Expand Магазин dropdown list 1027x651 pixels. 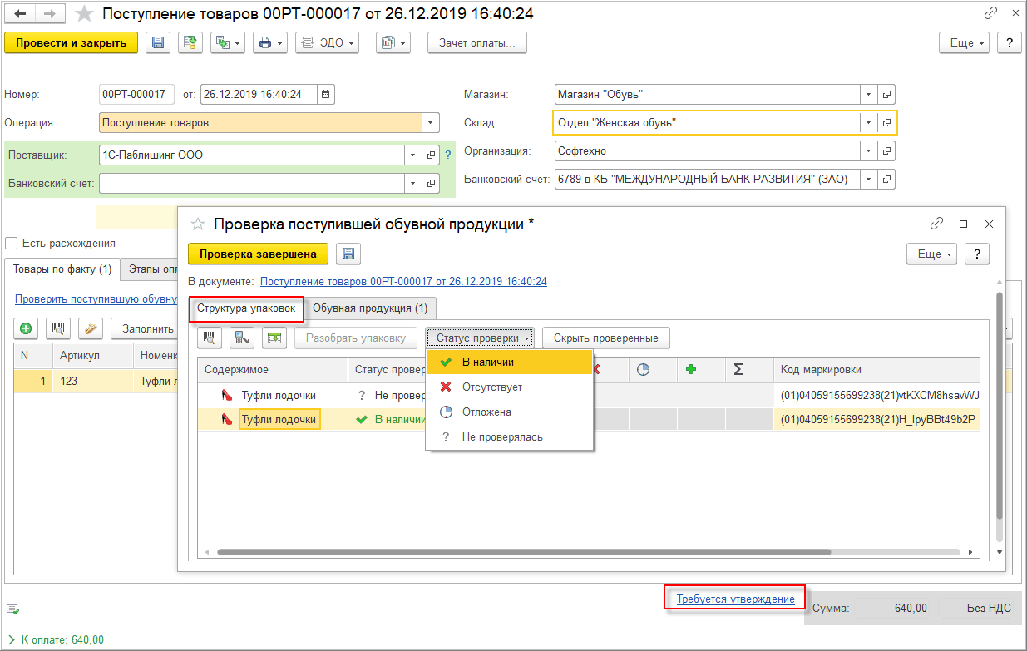coord(868,94)
